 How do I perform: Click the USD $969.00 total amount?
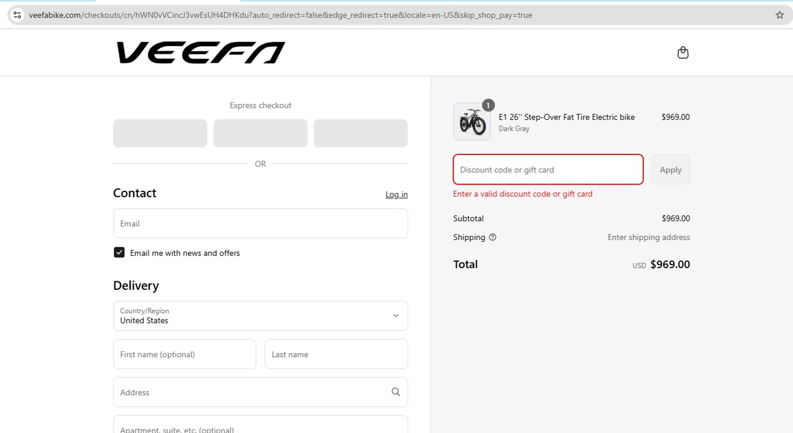click(661, 264)
